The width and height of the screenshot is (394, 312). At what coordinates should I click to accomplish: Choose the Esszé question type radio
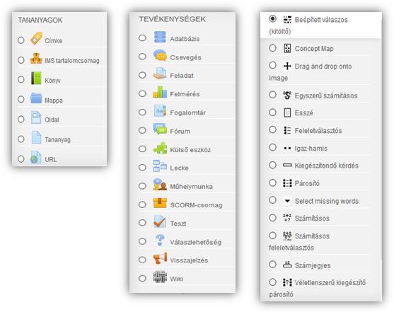pos(272,112)
